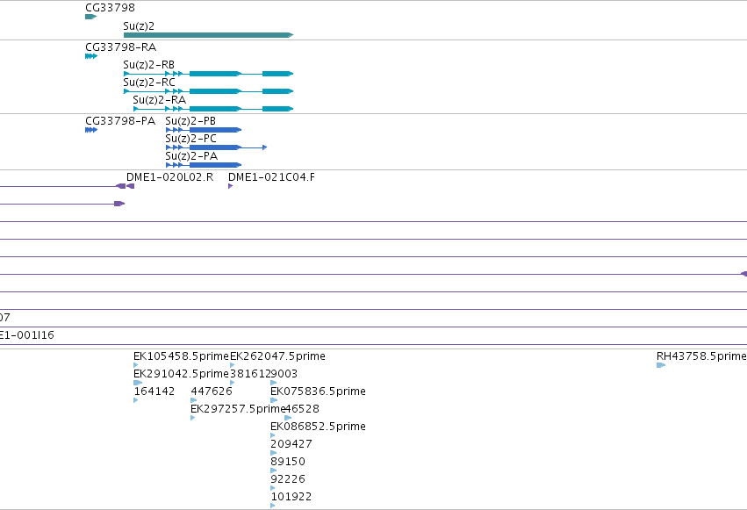Select the 92226 feature arrow

[272, 488]
